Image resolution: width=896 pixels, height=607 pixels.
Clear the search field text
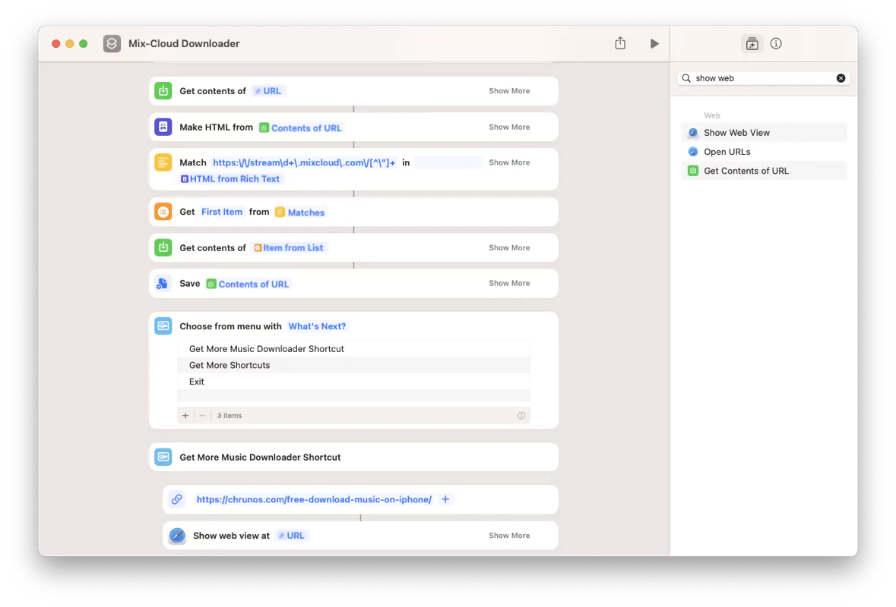click(x=841, y=78)
